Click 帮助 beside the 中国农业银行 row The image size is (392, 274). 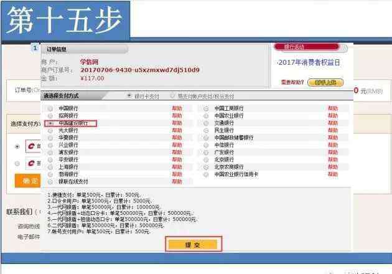pos(333,116)
